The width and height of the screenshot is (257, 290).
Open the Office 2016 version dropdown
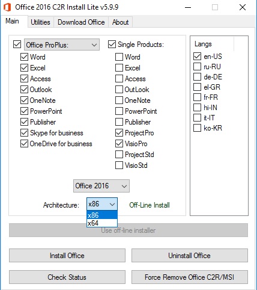(101, 186)
